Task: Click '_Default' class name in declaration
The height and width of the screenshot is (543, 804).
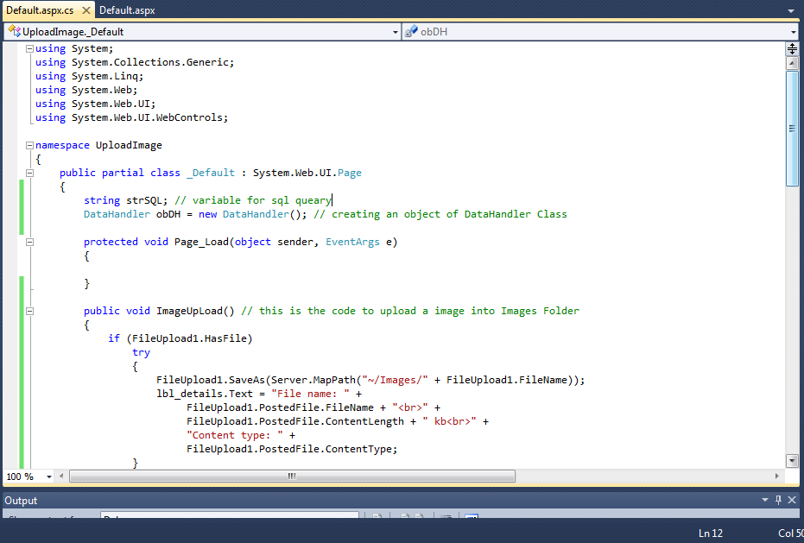Action: tap(211, 173)
